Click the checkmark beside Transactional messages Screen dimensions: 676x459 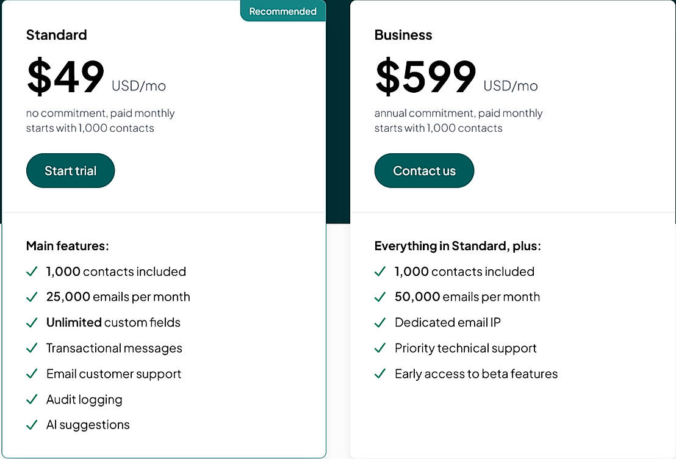pos(32,349)
